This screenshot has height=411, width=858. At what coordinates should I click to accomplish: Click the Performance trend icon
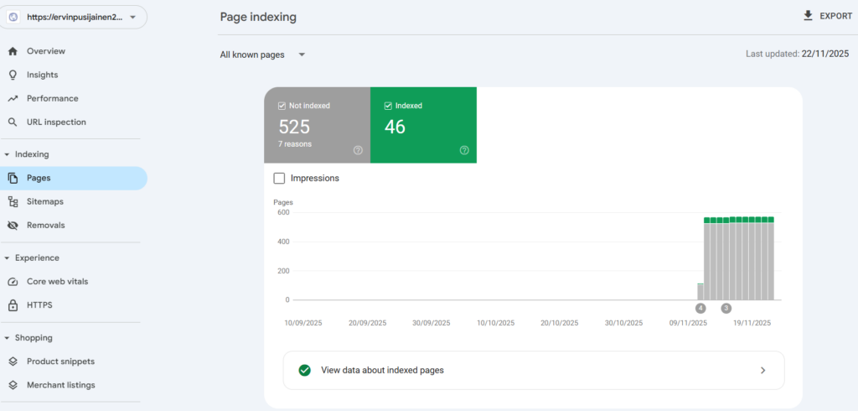point(13,98)
